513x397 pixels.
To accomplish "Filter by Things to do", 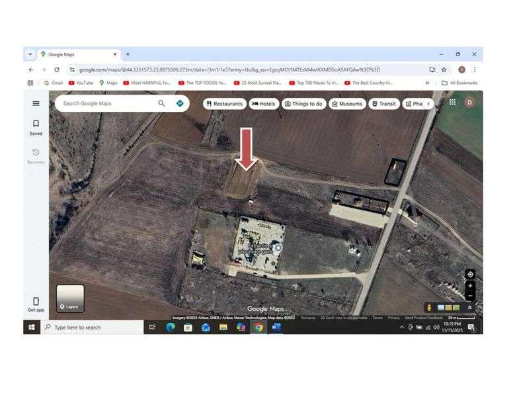I will coord(304,104).
